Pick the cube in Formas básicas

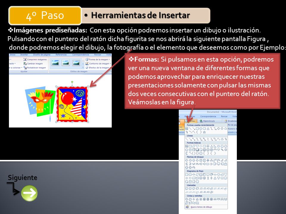click(x=194, y=150)
